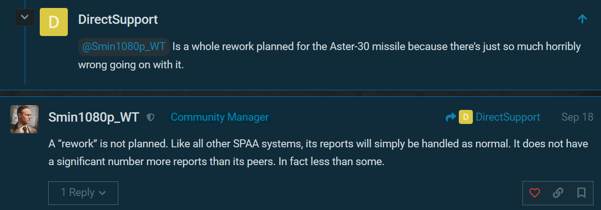The height and width of the screenshot is (210, 601).
Task: Open the Smin1080p_WT profile picture
Action: click(x=24, y=119)
